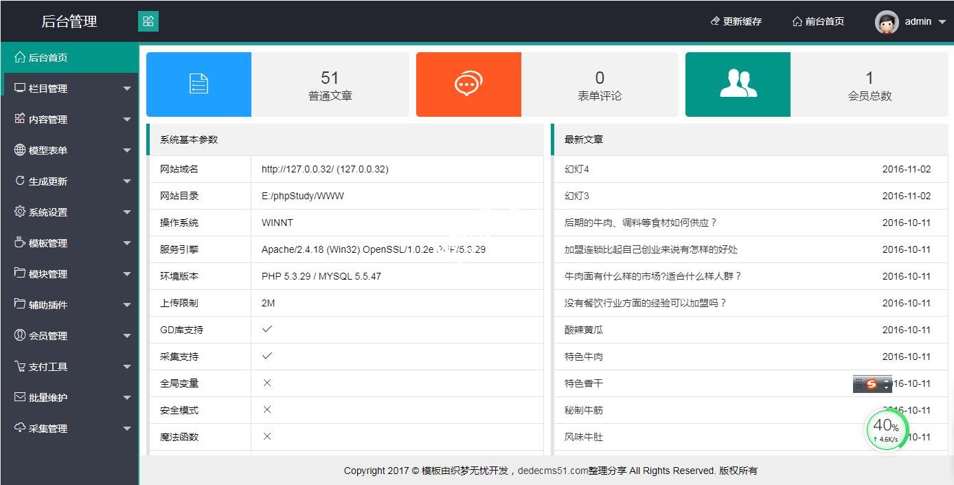Click the teal grid icon beside 后台管理
This screenshot has height=485, width=954.
[148, 21]
